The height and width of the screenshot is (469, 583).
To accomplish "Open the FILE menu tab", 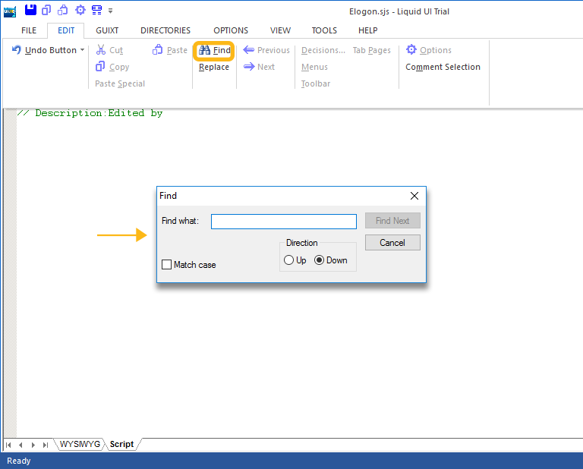I will point(29,30).
